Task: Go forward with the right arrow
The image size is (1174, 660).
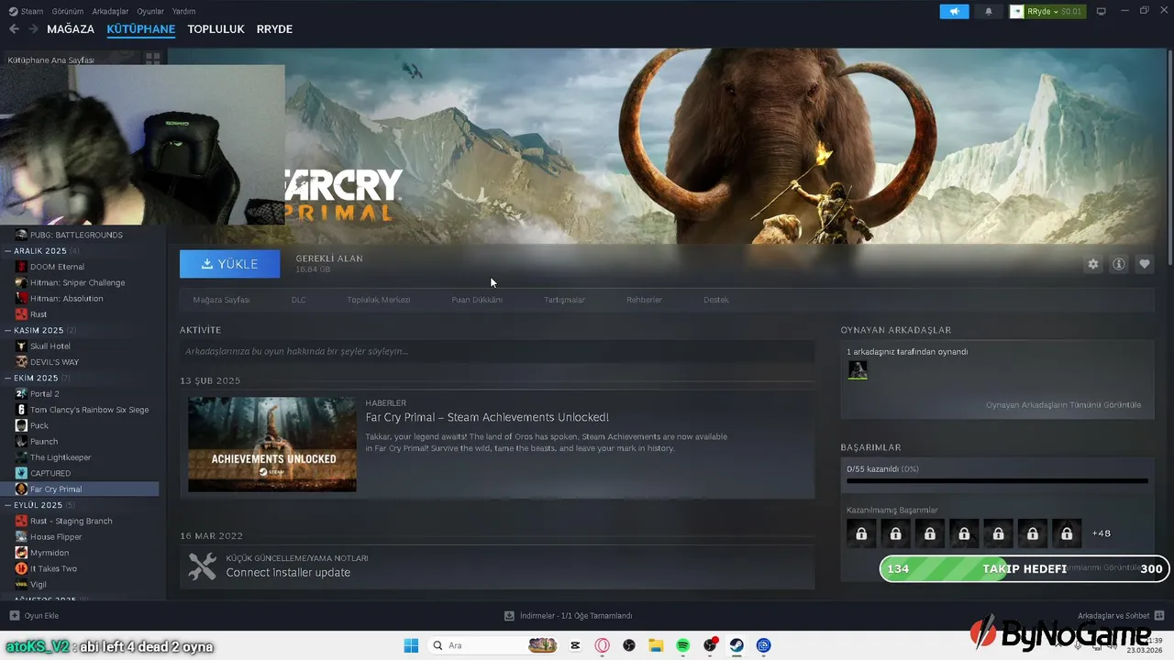Action: coord(33,29)
